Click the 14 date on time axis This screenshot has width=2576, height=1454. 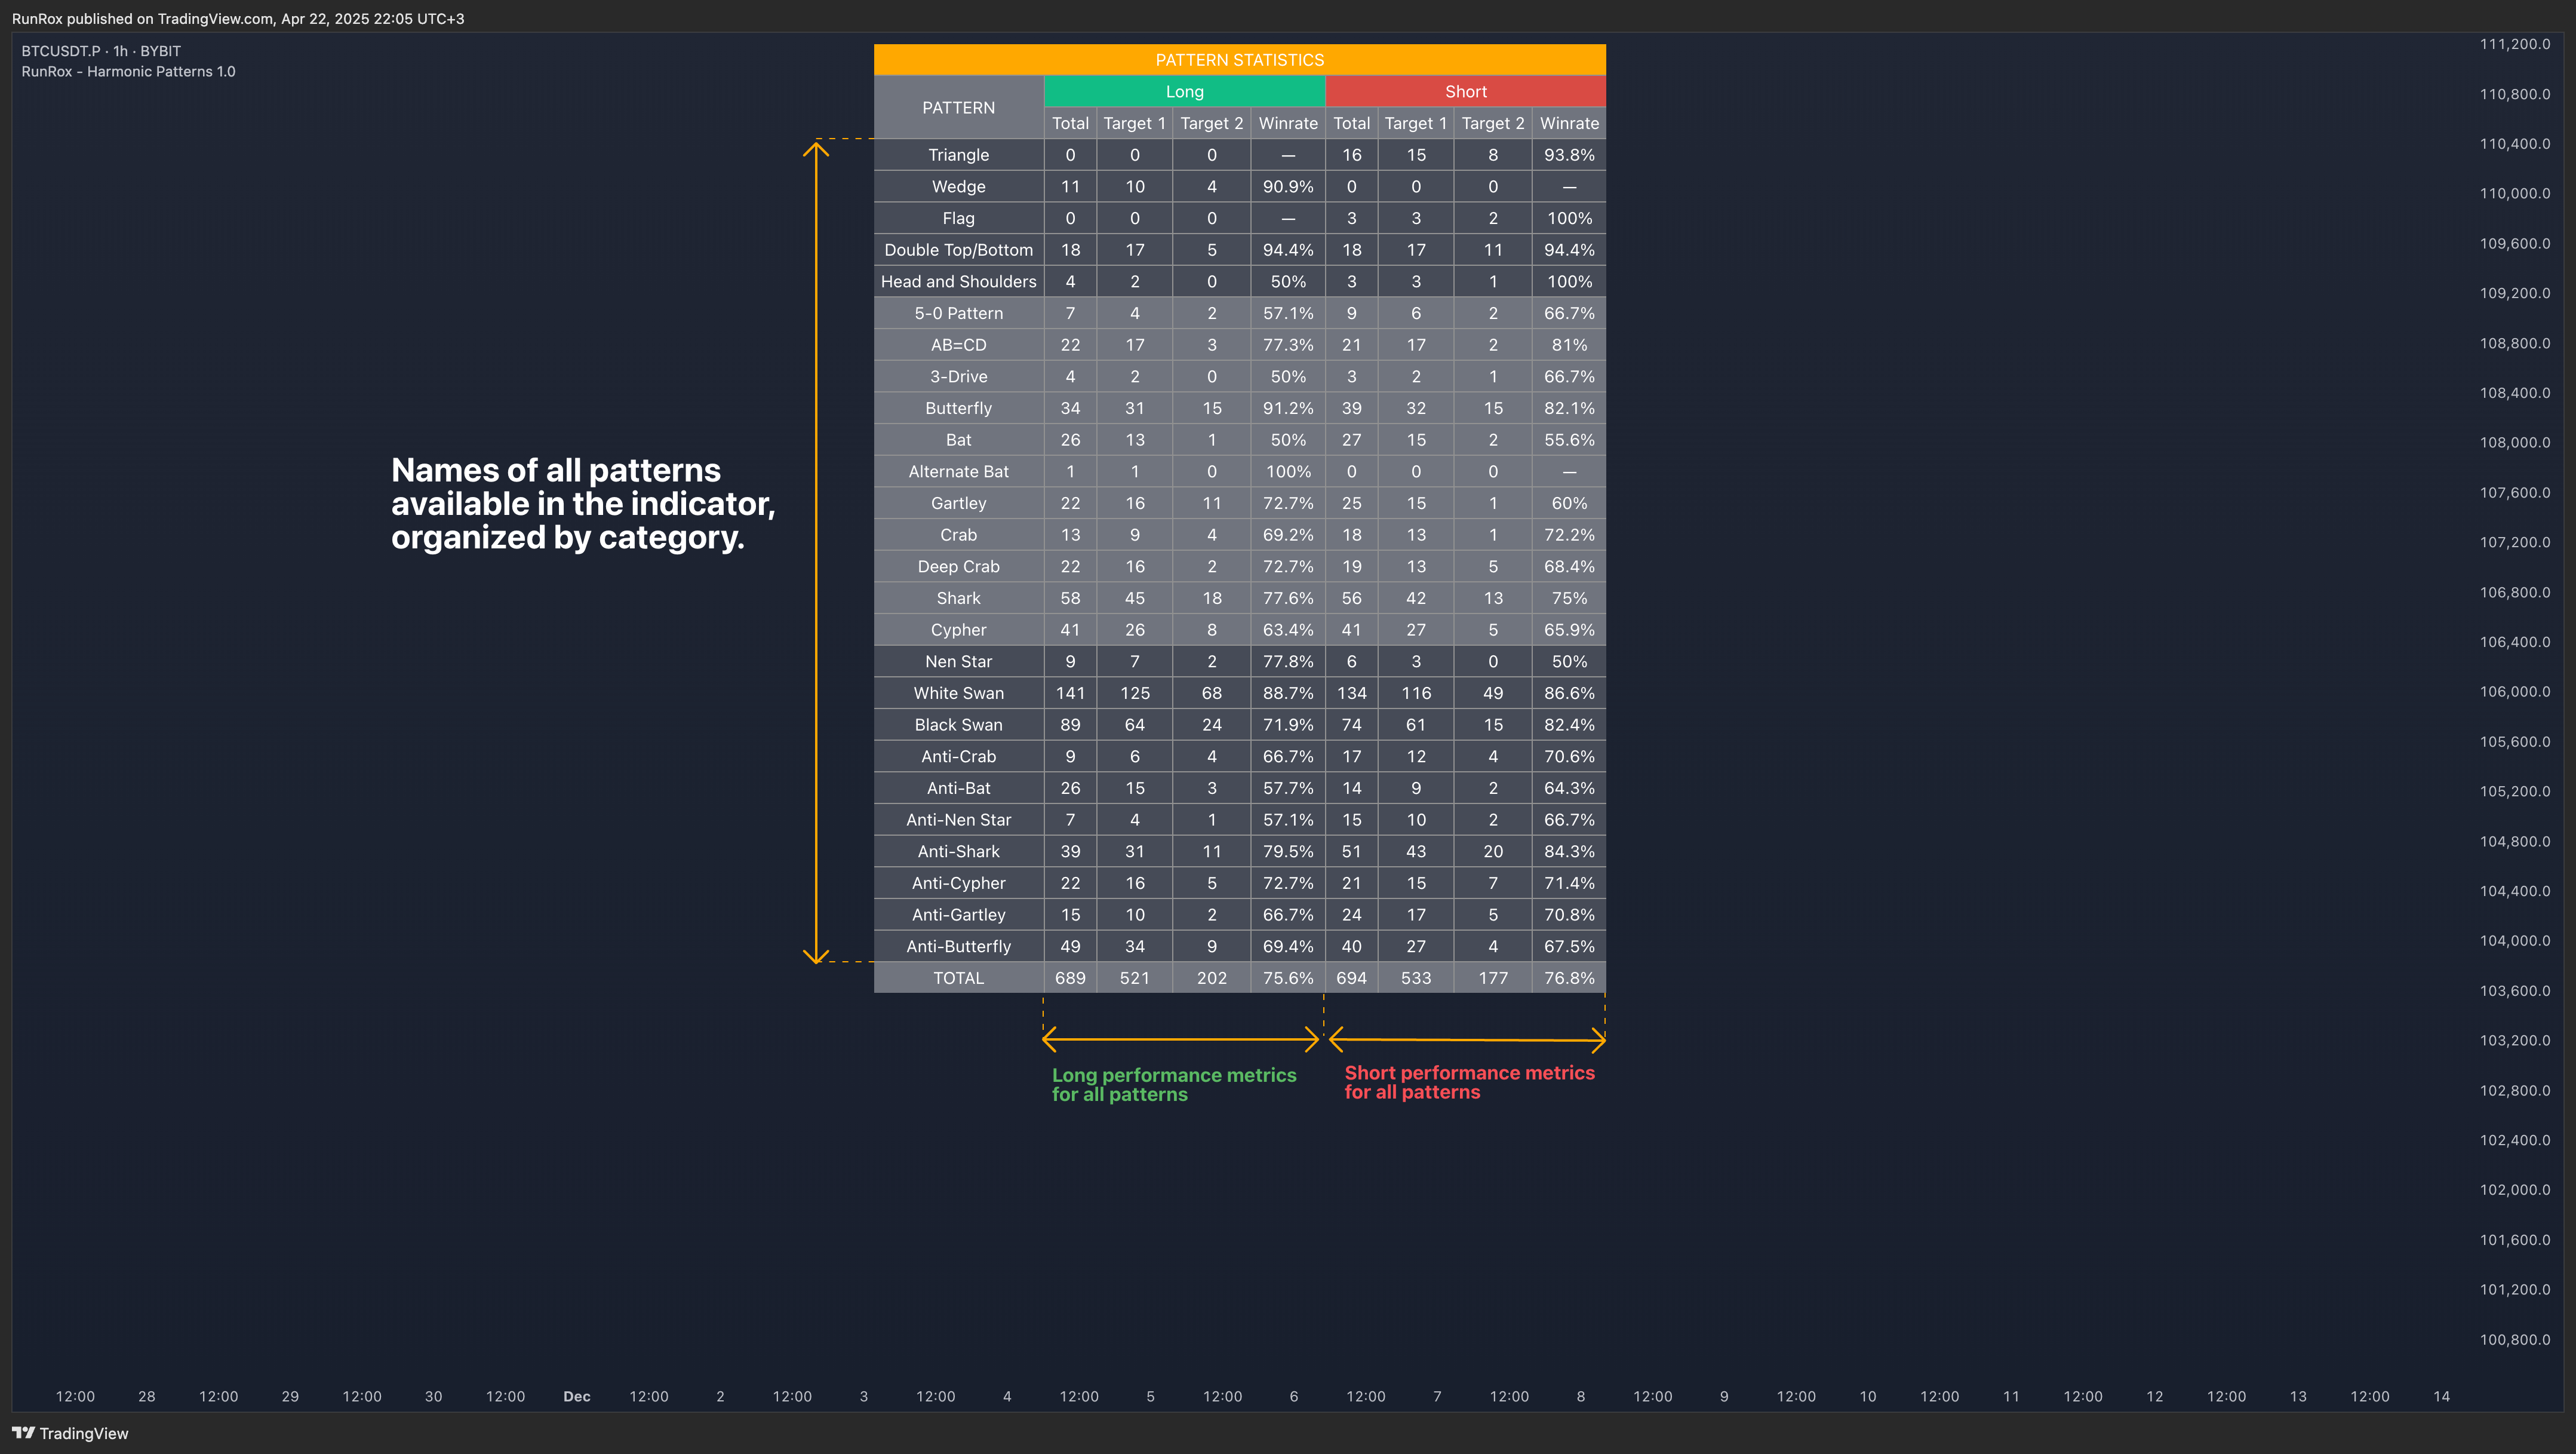click(2441, 1396)
